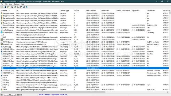This screenshot has height=96, width=171.
Task: Sort by the Content Type column header
Action: pyautogui.click(x=66, y=11)
